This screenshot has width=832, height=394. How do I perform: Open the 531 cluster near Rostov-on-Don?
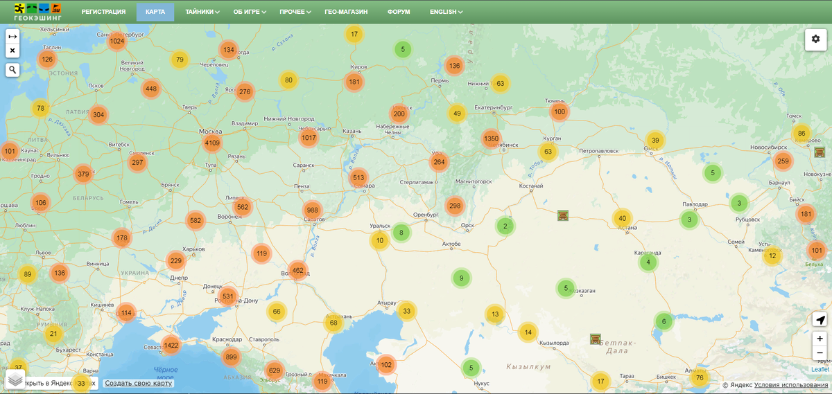[227, 296]
